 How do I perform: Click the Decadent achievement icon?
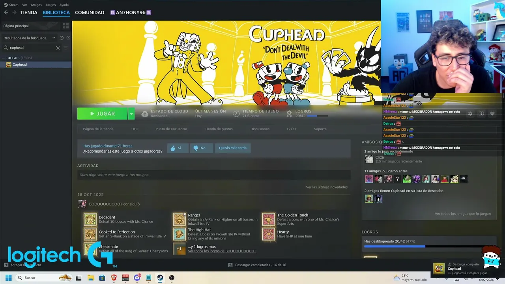point(90,219)
